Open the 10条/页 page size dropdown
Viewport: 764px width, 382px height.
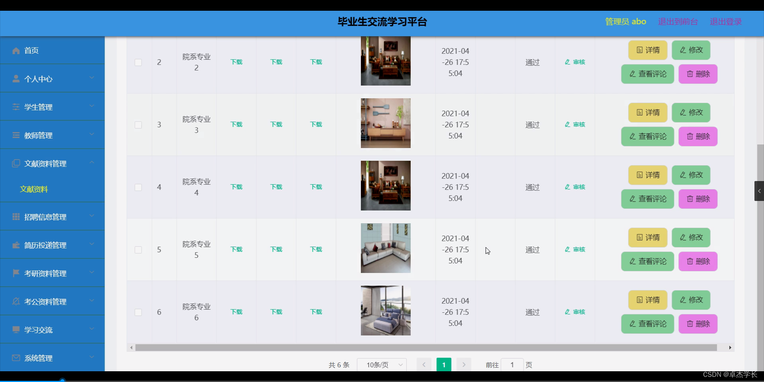381,364
